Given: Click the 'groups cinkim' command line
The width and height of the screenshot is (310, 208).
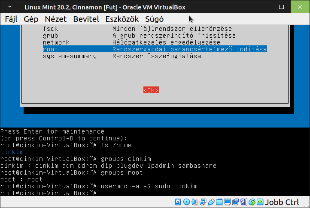Looking at the screenshot, I should coord(76,159).
